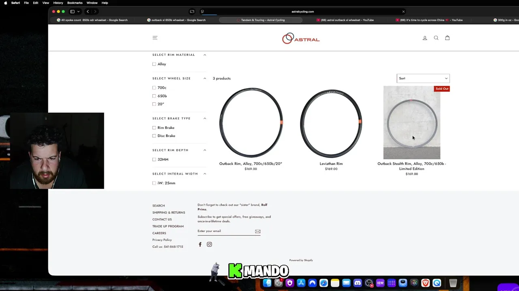Switch to 'cycle across China' YouTube tab
Image resolution: width=519 pixels, height=291 pixels.
(429, 20)
